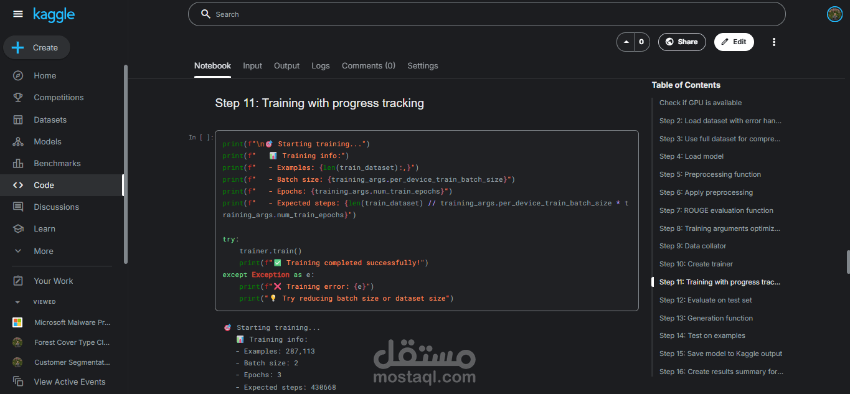Click the Datasets table icon
Image resolution: width=850 pixels, height=394 pixels.
[18, 120]
